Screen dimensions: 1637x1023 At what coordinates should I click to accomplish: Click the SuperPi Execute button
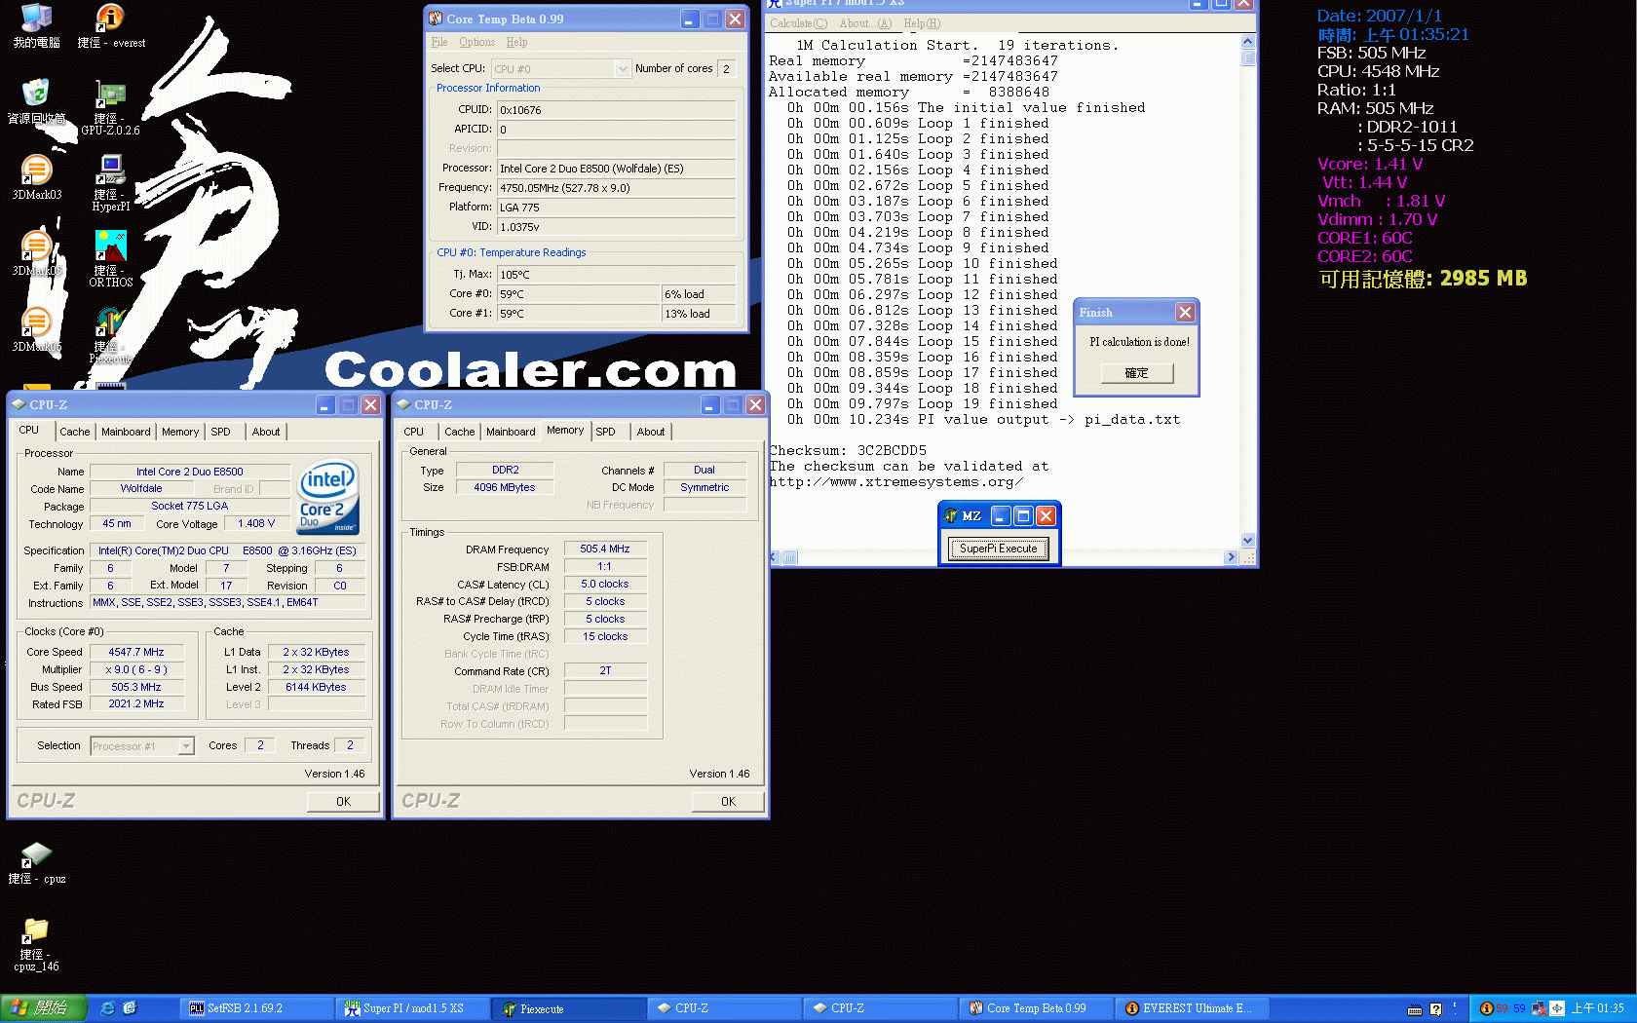(x=999, y=549)
